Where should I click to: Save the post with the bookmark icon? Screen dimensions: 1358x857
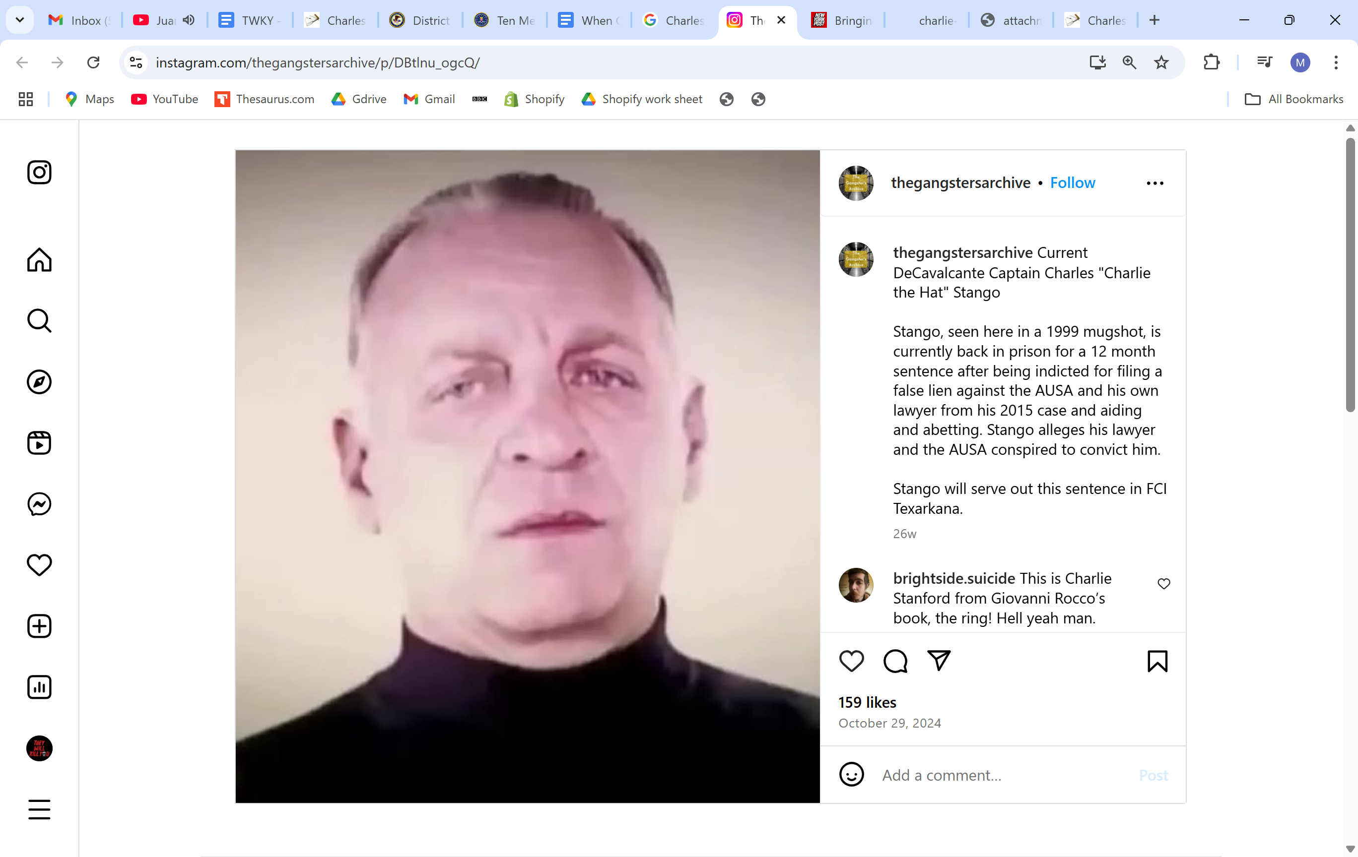coord(1157,661)
